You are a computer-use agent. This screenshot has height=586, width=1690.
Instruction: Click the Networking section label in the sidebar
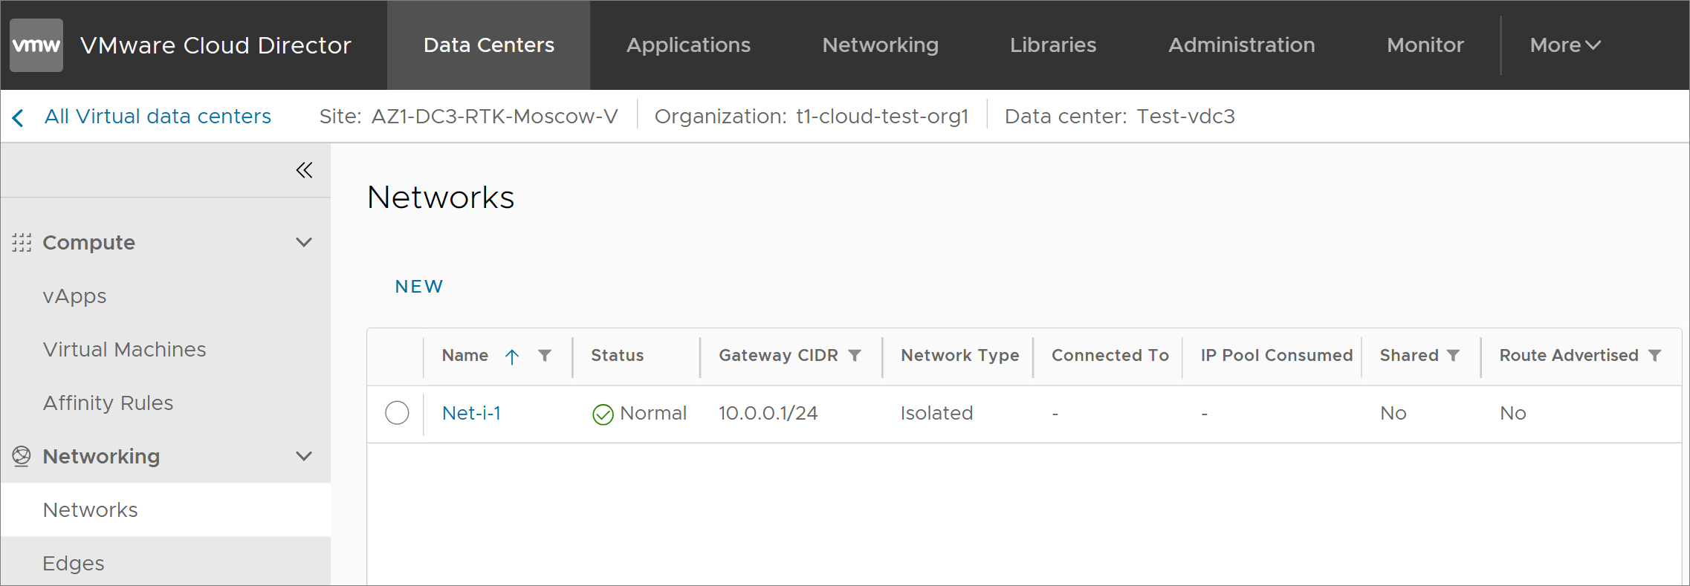point(101,456)
